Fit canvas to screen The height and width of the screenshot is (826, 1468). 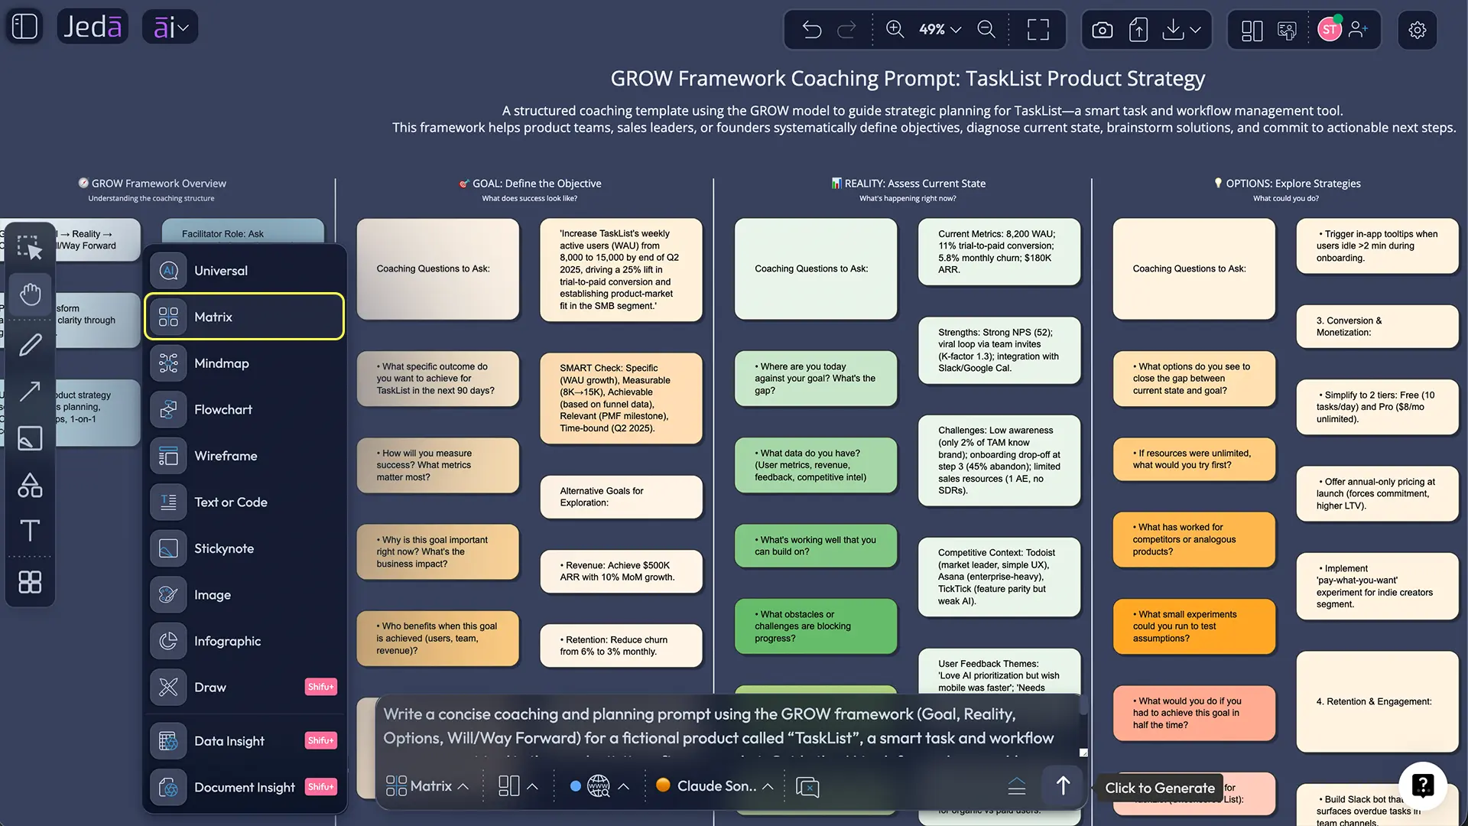[1038, 29]
